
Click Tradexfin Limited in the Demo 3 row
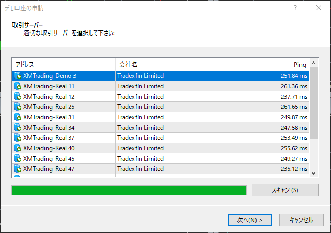click(x=141, y=76)
